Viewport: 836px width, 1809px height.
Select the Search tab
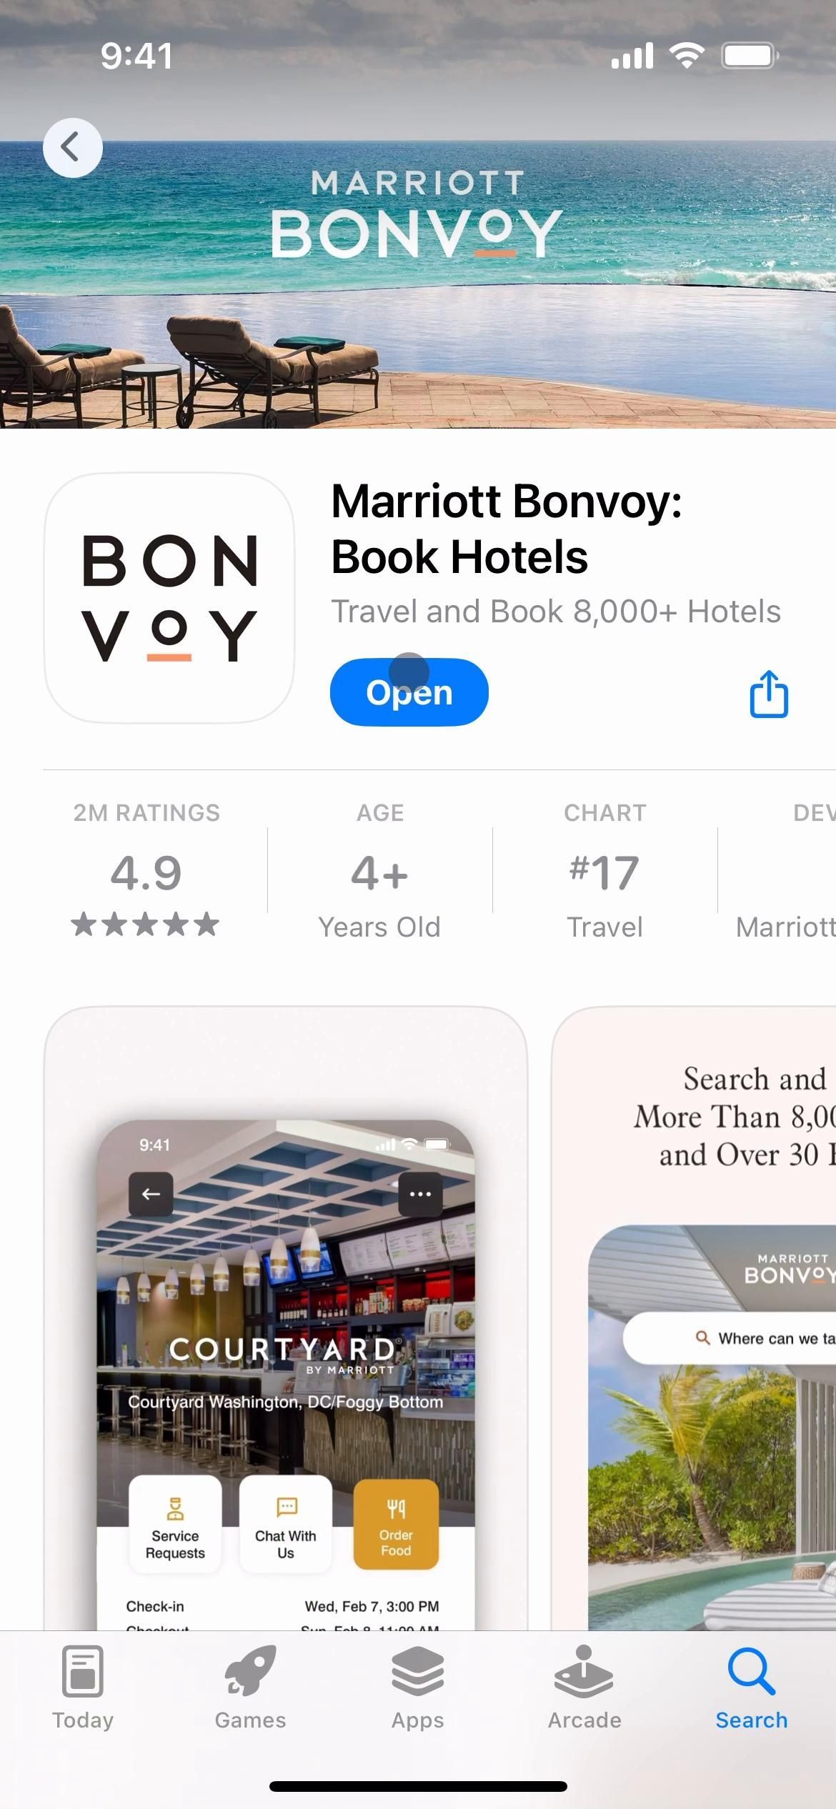click(752, 1688)
